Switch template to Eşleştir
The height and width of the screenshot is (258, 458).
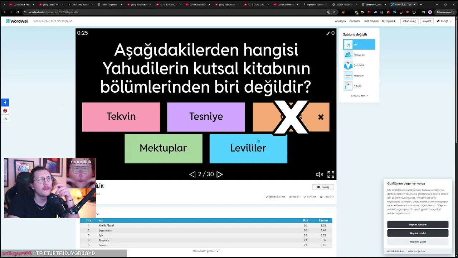tap(359, 86)
